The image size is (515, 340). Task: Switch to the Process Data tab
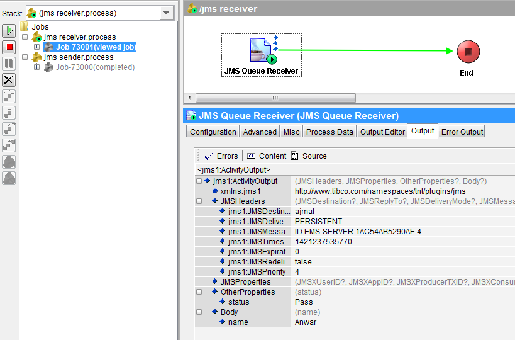pyautogui.click(x=329, y=132)
